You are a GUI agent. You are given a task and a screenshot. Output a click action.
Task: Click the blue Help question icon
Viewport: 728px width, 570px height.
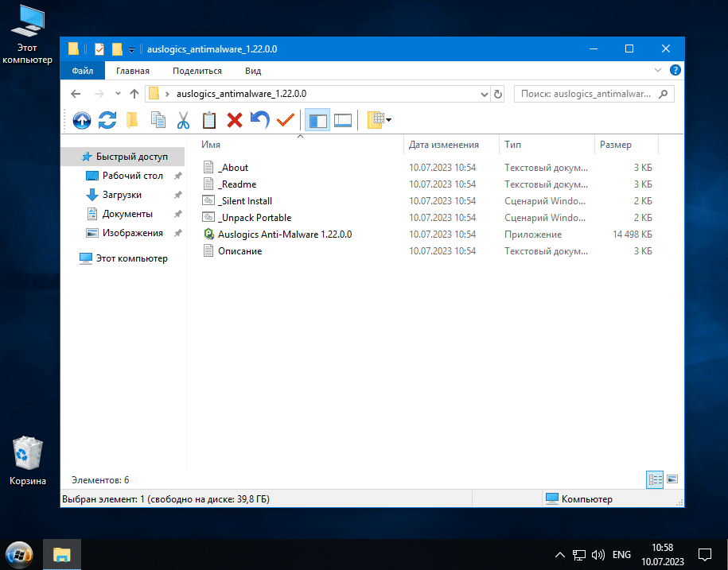coord(675,71)
